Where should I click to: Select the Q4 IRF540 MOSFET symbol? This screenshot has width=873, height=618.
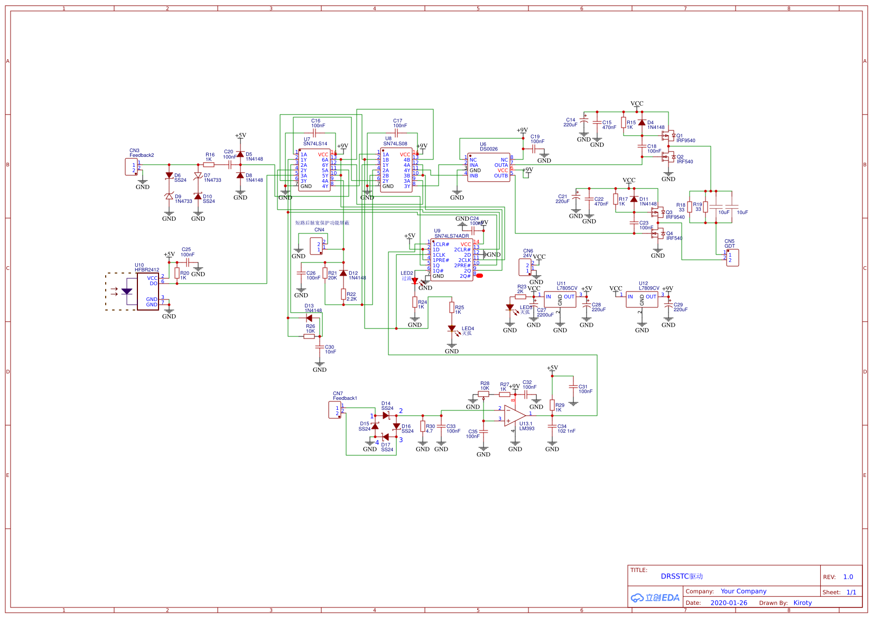[x=658, y=233]
